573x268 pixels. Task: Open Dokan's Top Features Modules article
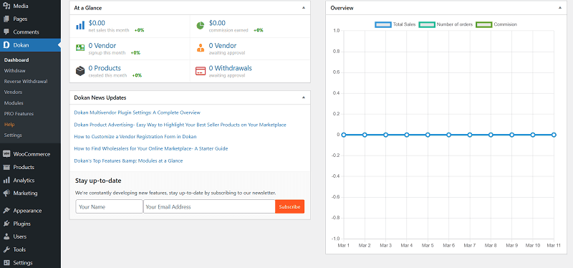(x=128, y=161)
